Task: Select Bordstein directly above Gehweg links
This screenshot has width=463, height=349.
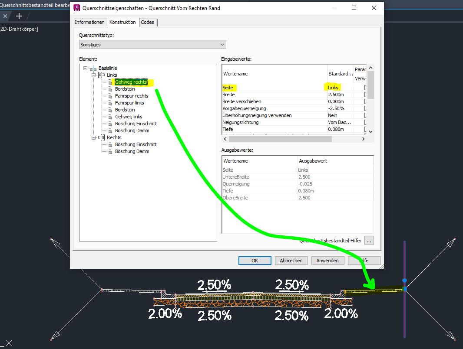Action: pyautogui.click(x=125, y=110)
